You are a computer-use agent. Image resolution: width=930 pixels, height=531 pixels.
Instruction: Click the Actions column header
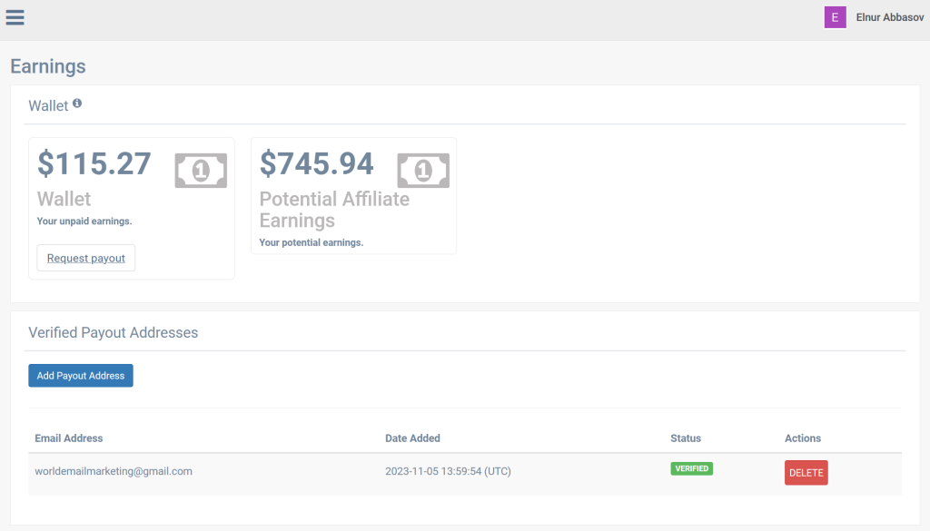coord(802,438)
